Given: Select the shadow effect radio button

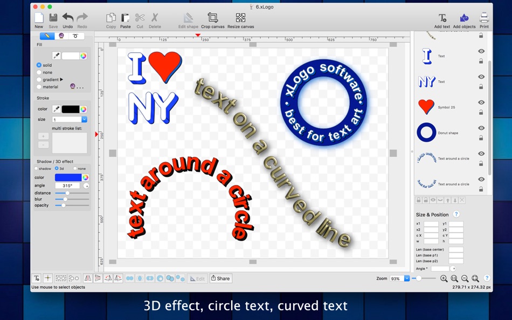Looking at the screenshot, I should (36, 169).
